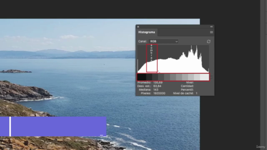Close the Histograma panel with the X icon
The image size is (267, 150).
(138, 27)
